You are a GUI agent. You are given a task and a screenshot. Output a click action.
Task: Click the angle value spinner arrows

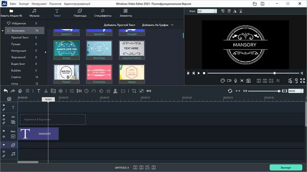(215, 11)
